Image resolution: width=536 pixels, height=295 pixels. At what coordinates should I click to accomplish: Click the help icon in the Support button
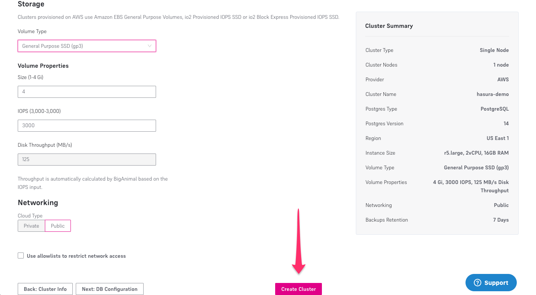pos(478,283)
